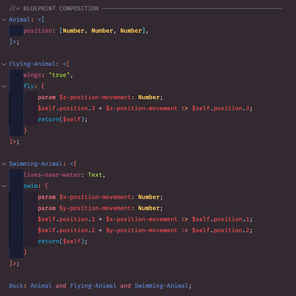Click the Flying-Animal blueprint name definition
This screenshot has width=296, height=296.
(x=32, y=64)
